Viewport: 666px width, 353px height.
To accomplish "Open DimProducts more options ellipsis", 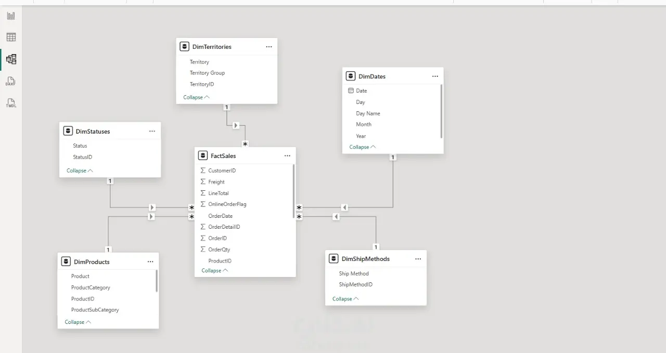I will point(150,262).
